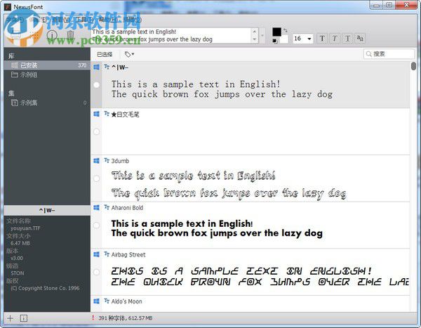Image resolution: width=421 pixels, height=328 pixels.
Task: Click the Windows icon beside Airbag Street
Action: coord(96,254)
